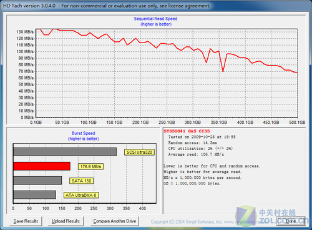Click the ATA UltraDMA 6 label
This screenshot has width=312, height=230.
(x=81, y=195)
